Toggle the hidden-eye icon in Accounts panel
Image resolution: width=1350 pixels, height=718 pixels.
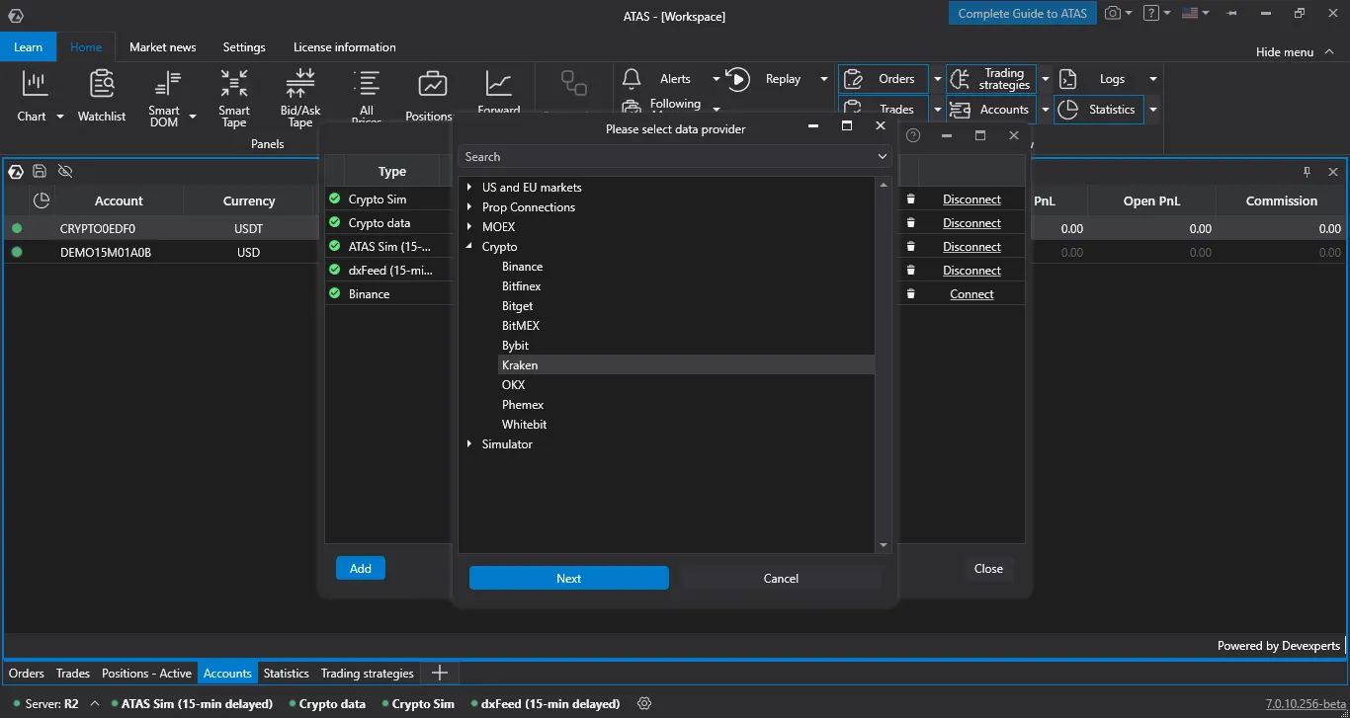pos(65,171)
